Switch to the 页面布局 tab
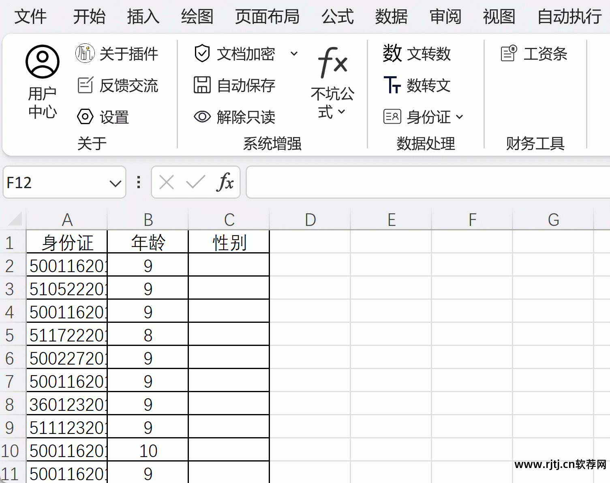This screenshot has width=610, height=483. coord(267,17)
